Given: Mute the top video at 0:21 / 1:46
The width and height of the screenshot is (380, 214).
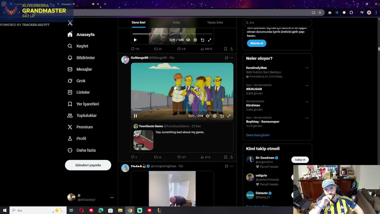Looking at the screenshot, I should 188,40.
